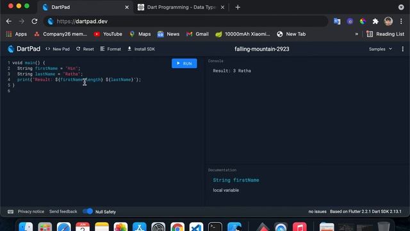Toggle the Null Safety switch

[x=88, y=211]
